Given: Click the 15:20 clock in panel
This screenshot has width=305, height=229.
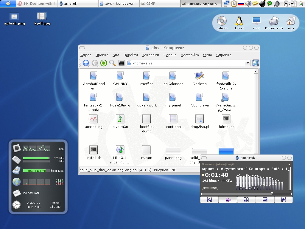Looking at the screenshot, I should pos(290,3).
